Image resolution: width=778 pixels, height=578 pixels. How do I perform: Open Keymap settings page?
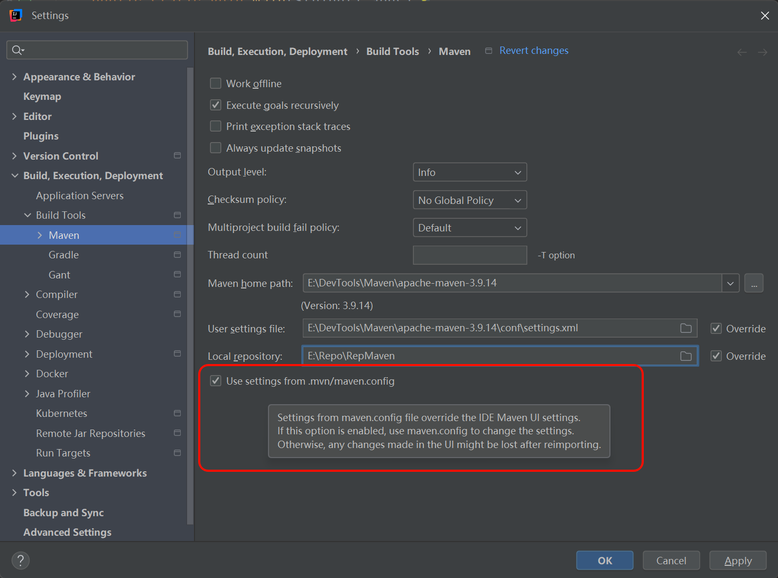pos(42,97)
